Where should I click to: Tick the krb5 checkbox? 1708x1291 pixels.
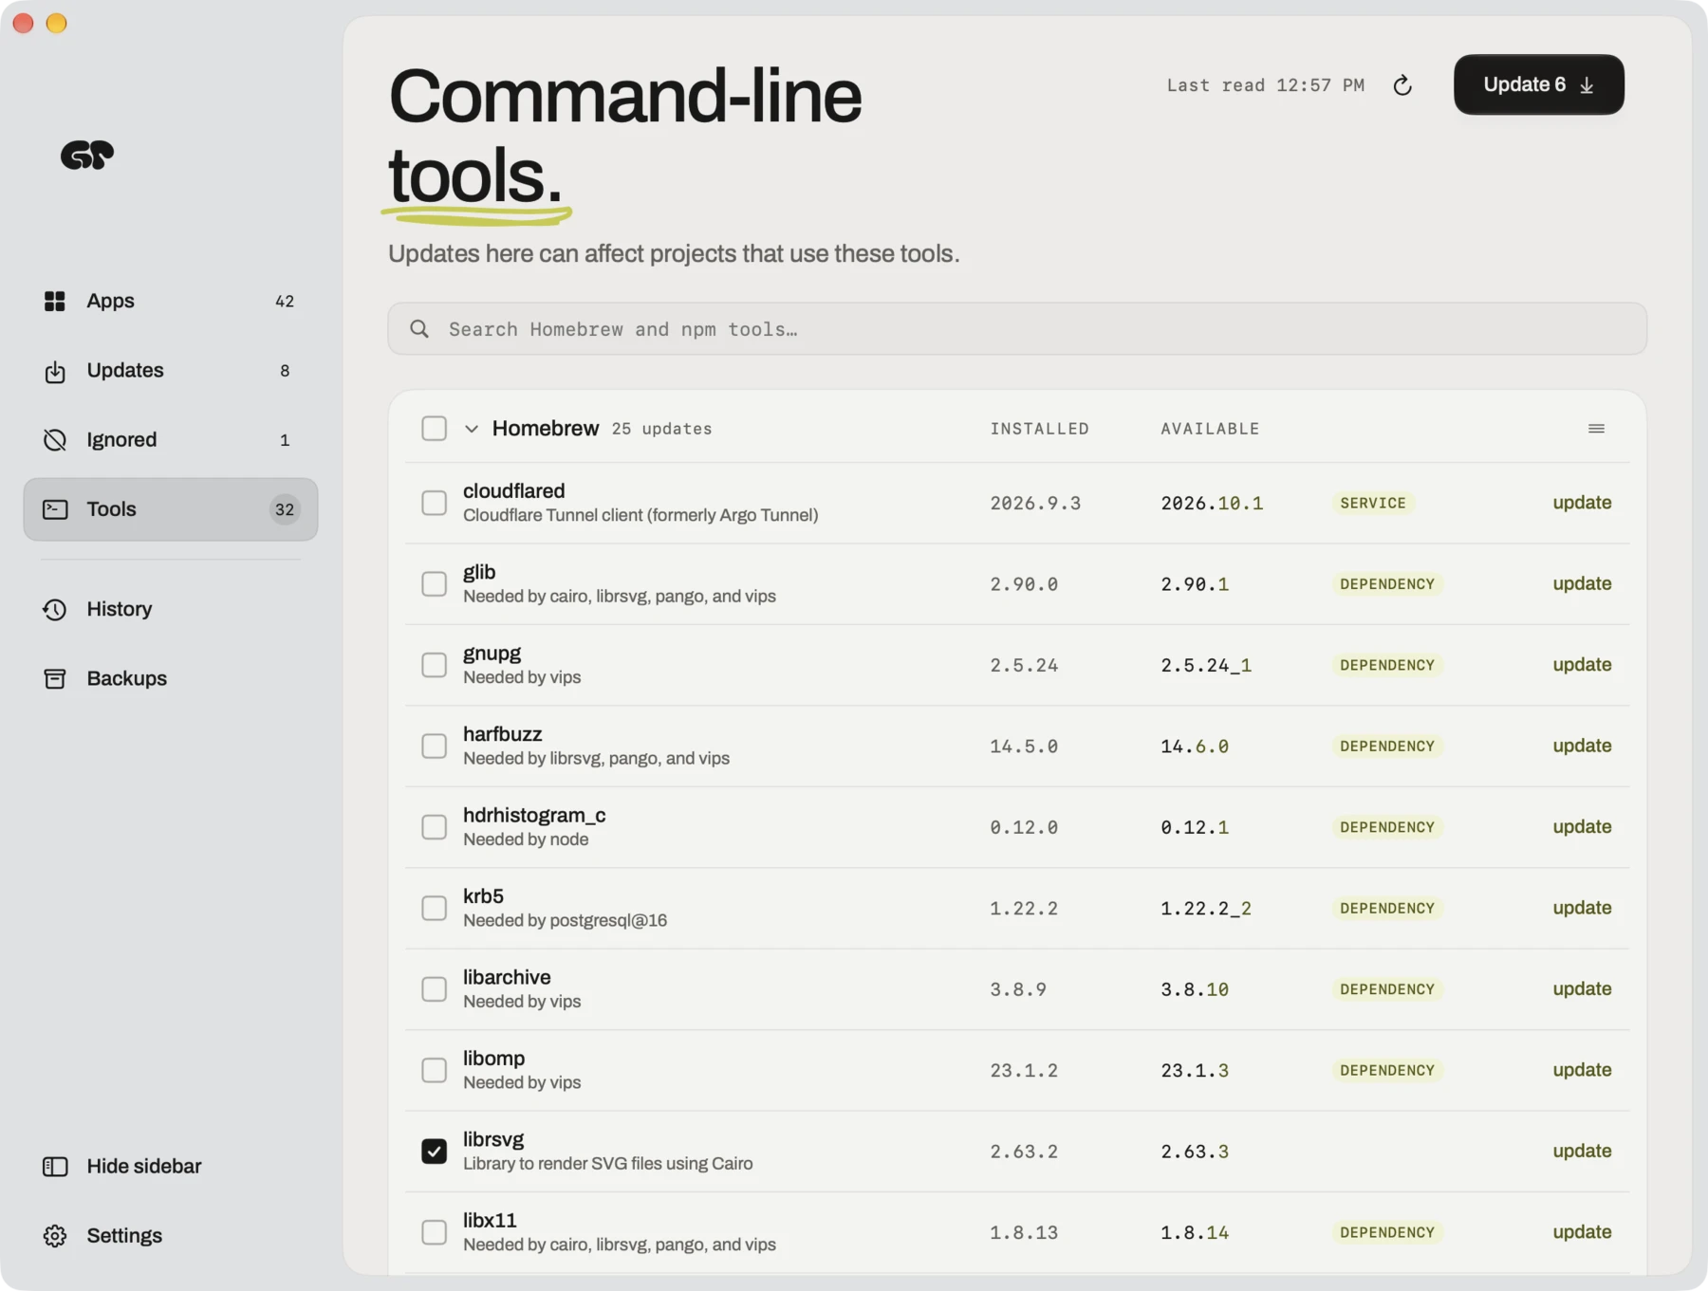tap(434, 908)
